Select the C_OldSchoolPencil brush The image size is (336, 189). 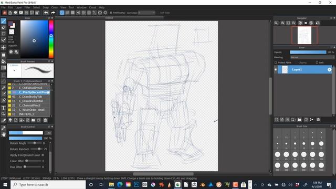pos(29,88)
